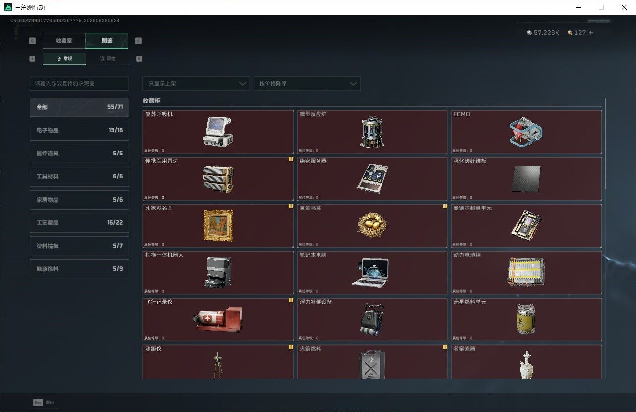Open the 按价格降序 sort dropdown

tap(307, 83)
